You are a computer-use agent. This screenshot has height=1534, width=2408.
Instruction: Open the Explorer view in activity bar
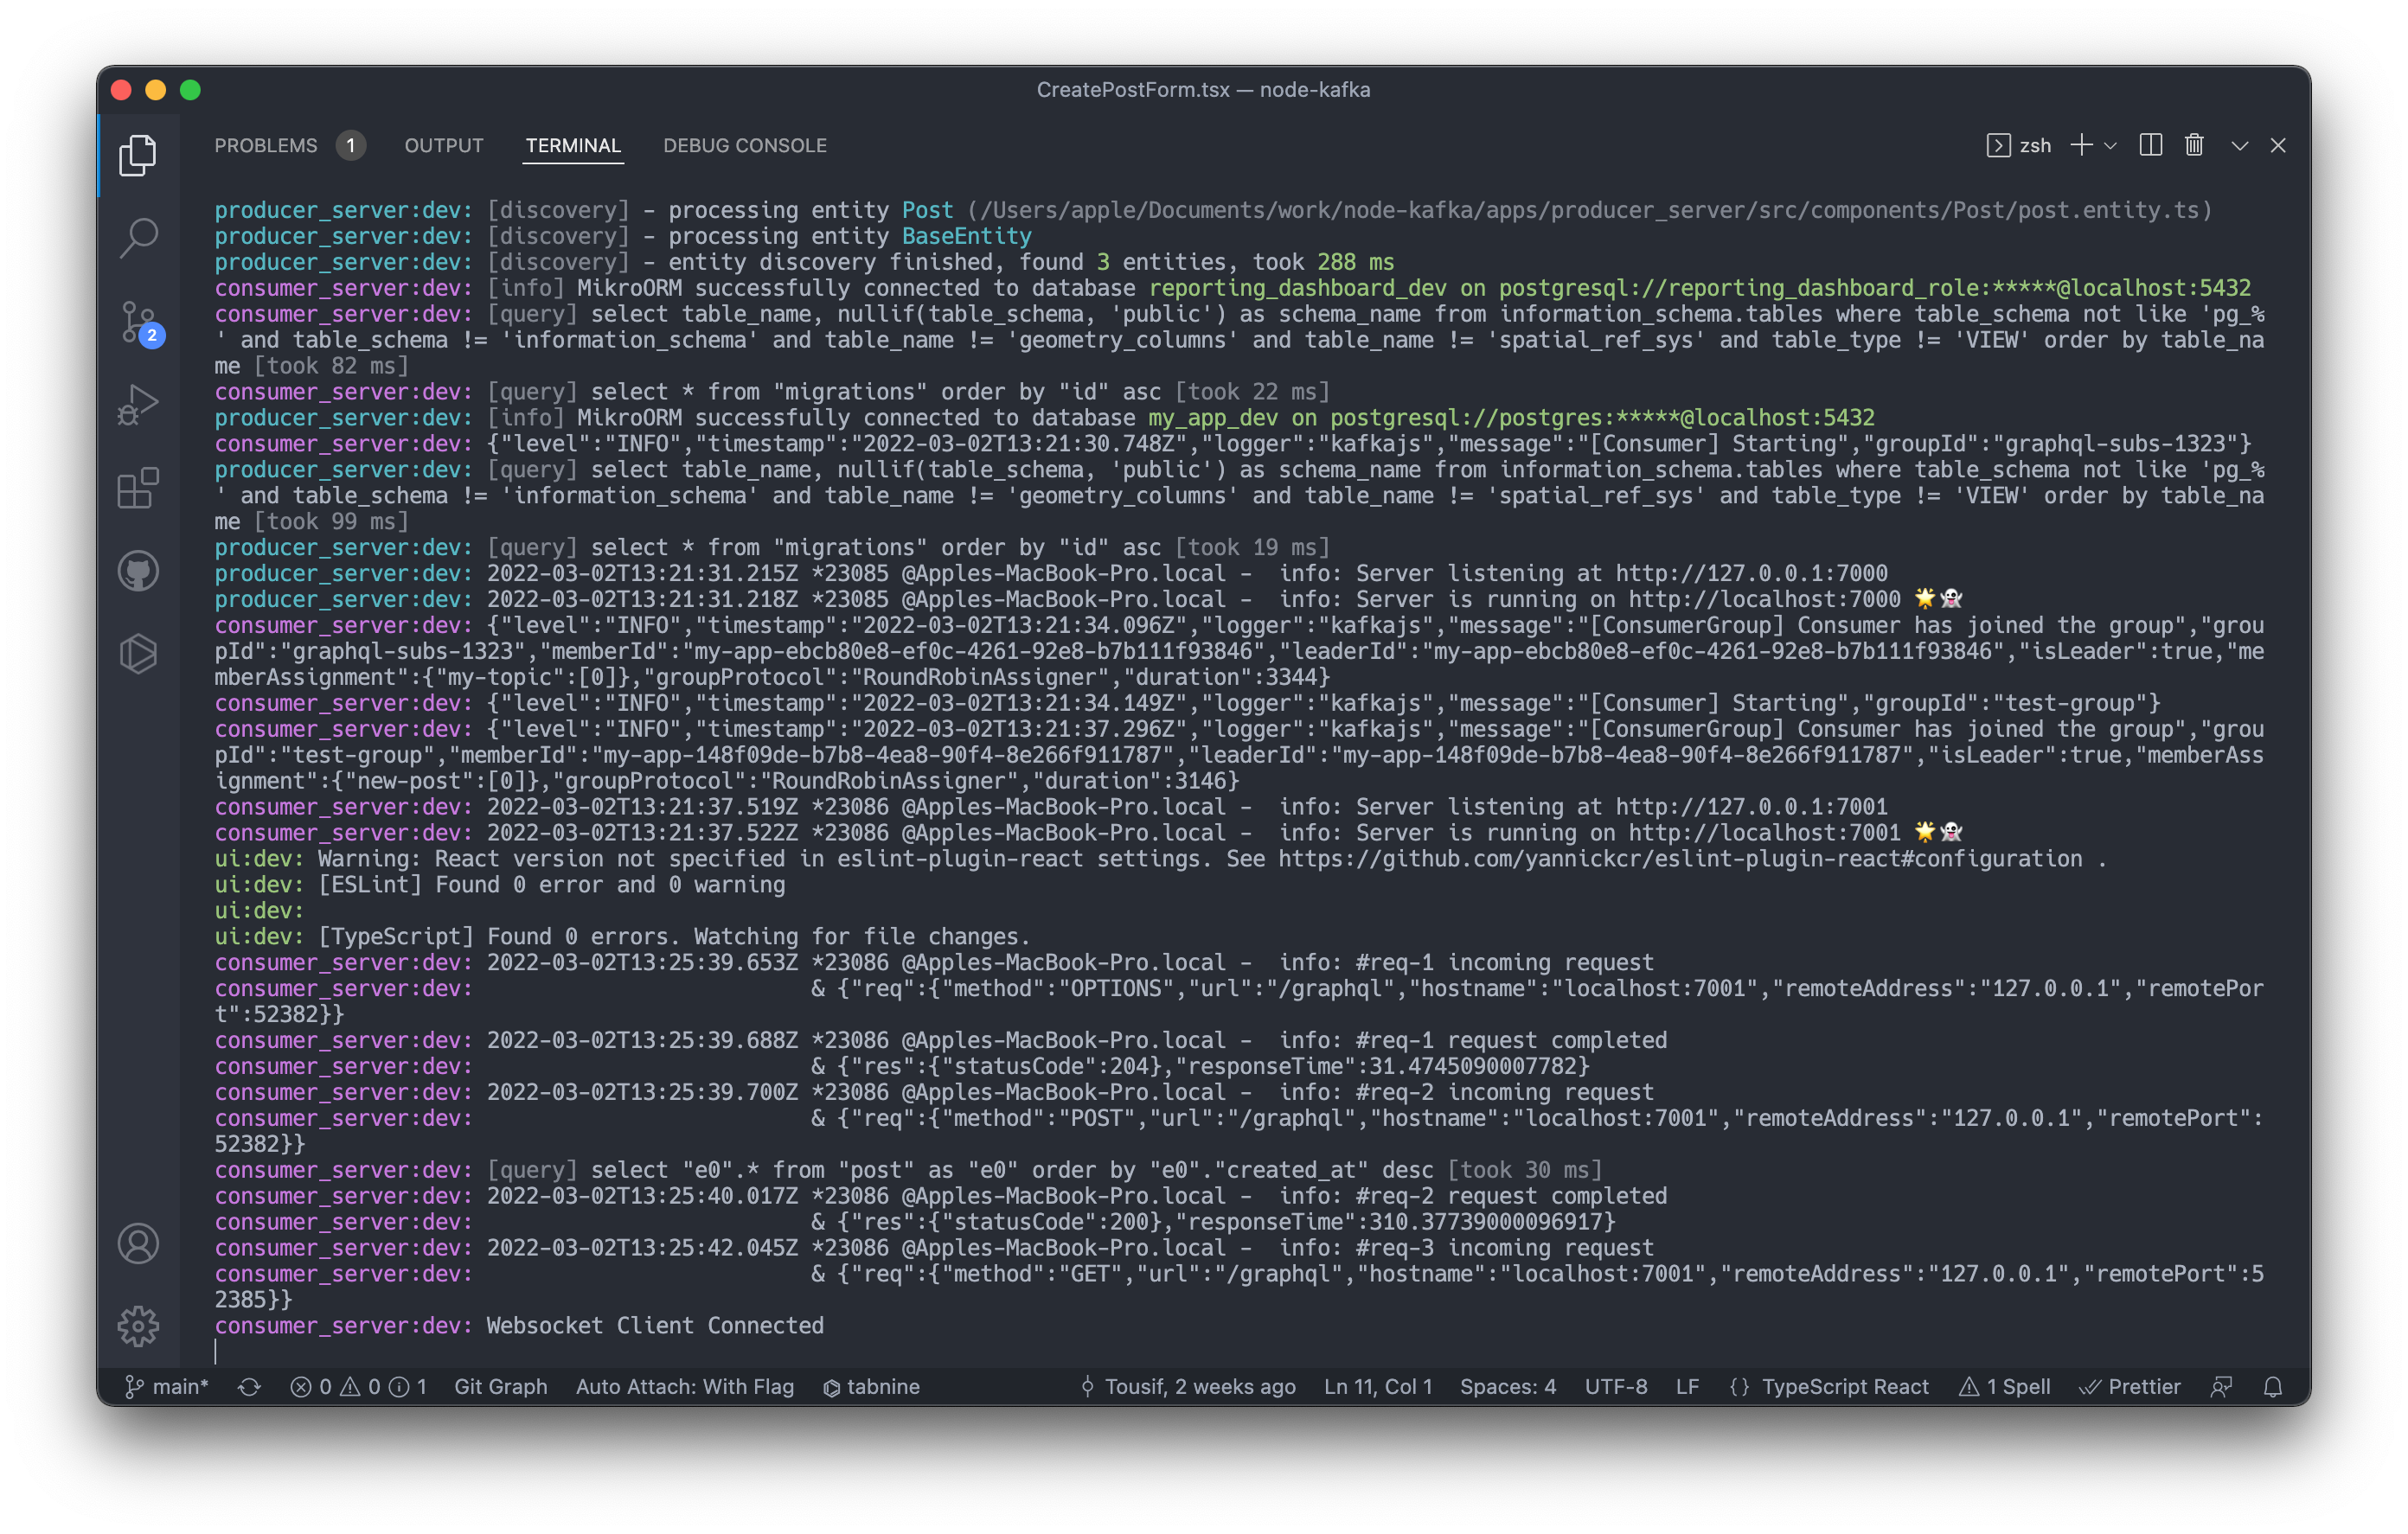coord(138,155)
